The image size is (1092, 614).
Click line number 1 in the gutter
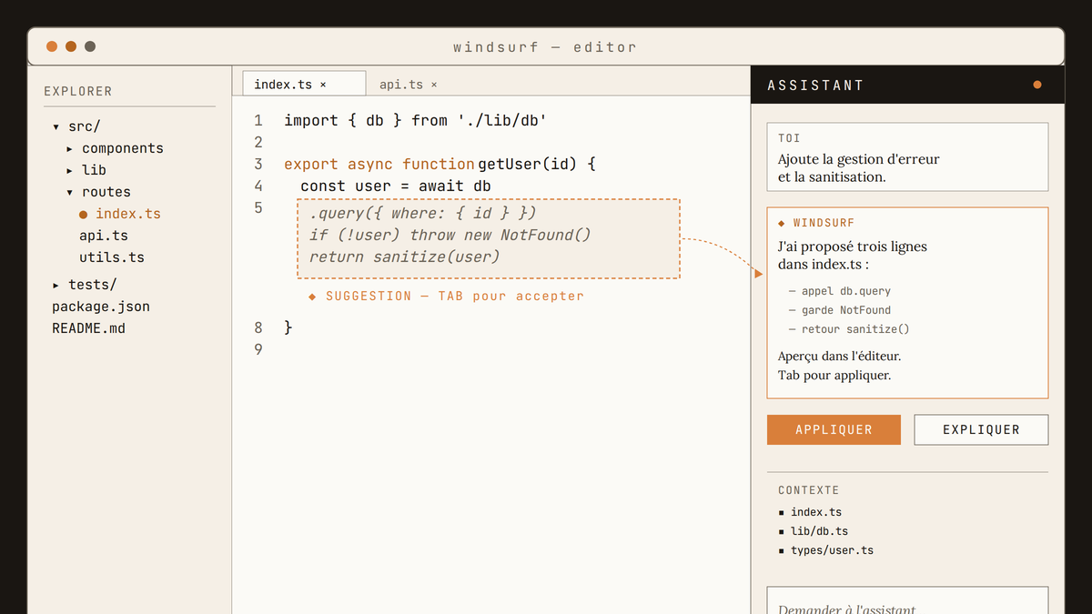coord(258,120)
